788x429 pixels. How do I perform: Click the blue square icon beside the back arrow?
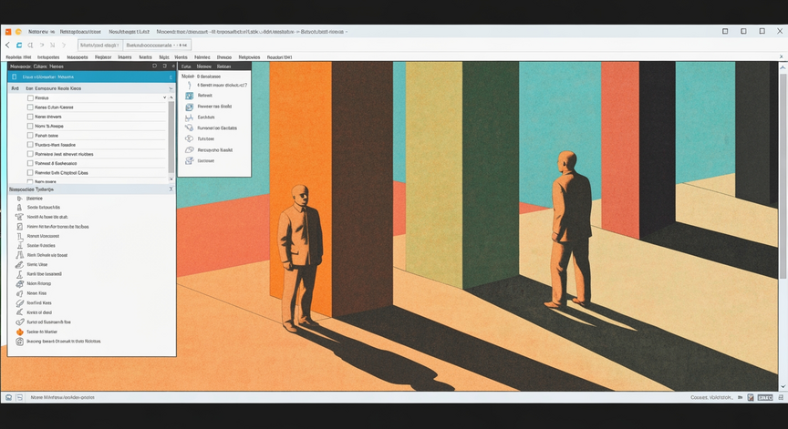pos(19,46)
